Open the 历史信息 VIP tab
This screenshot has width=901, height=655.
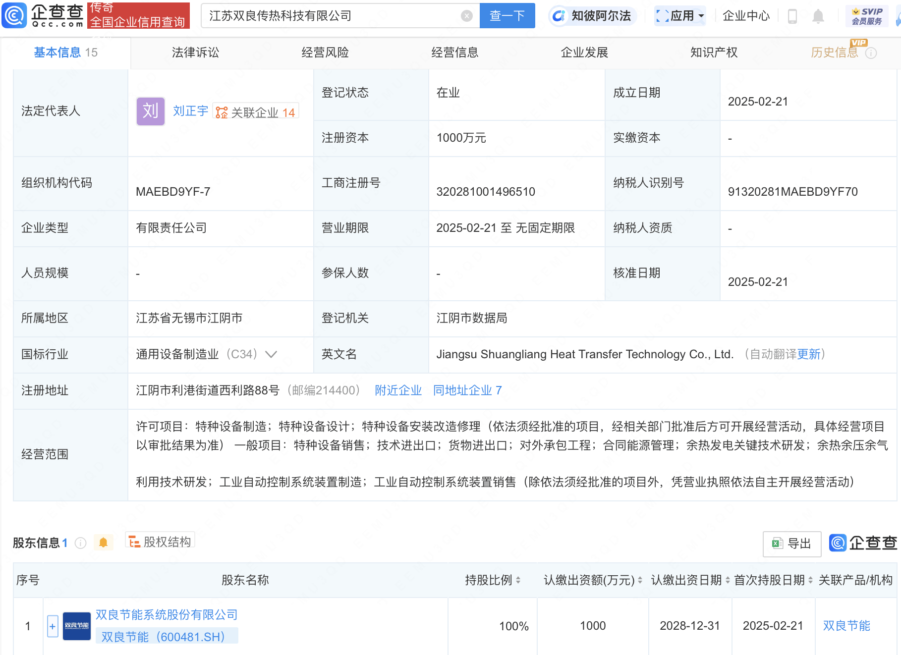835,53
